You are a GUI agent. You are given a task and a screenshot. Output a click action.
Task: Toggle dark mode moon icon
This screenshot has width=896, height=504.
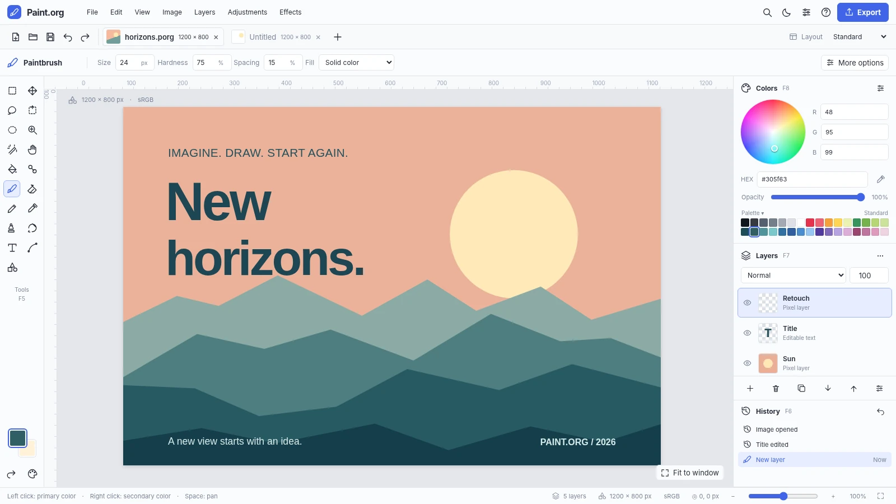coord(786,12)
